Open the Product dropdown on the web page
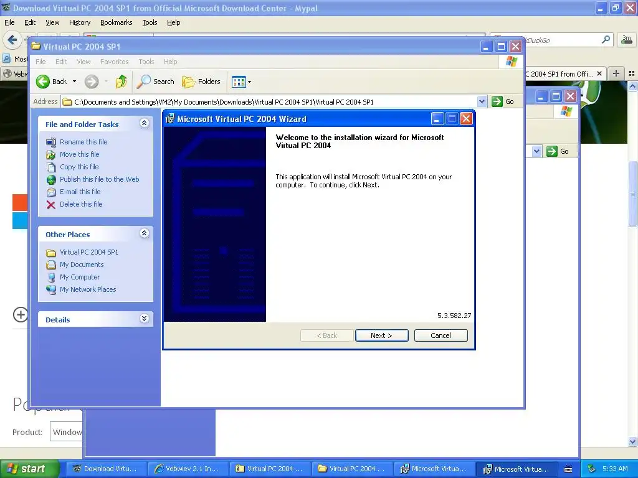The height and width of the screenshot is (478, 638). point(67,432)
